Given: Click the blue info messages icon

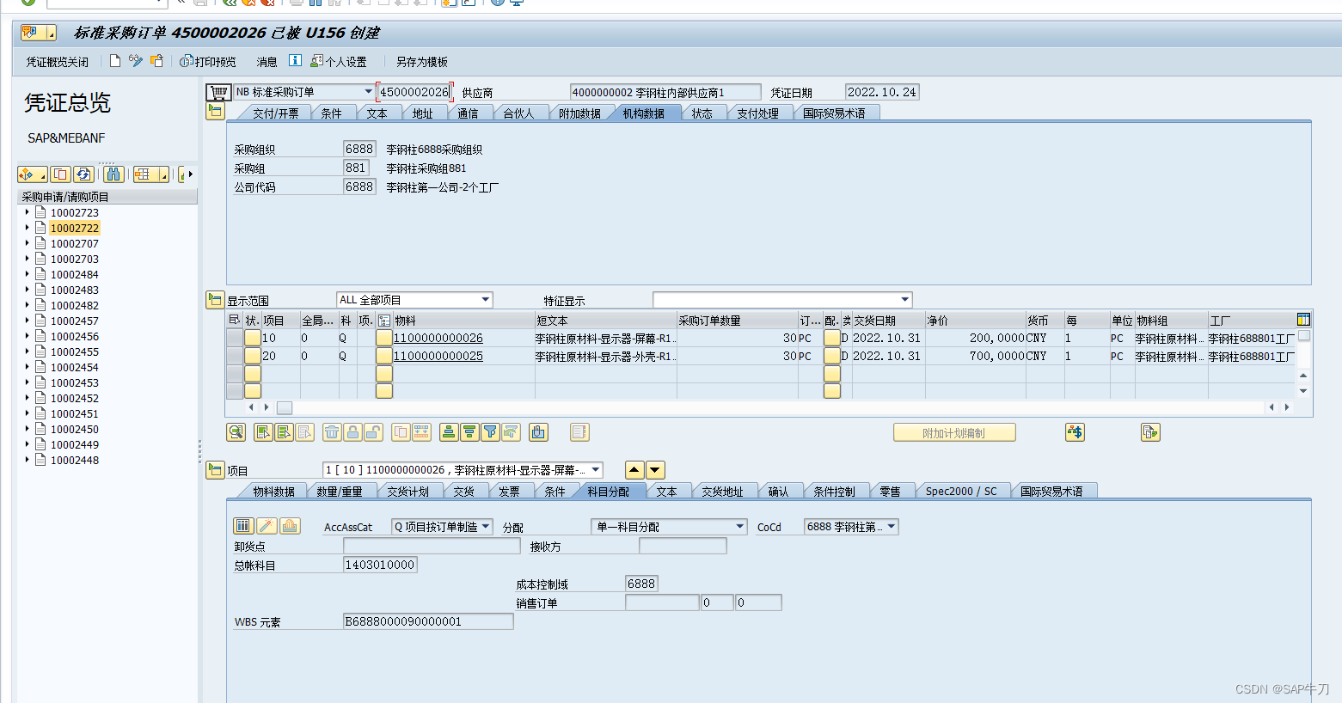Looking at the screenshot, I should coord(295,60).
